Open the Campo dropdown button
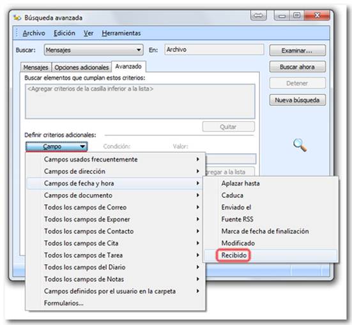 56,147
